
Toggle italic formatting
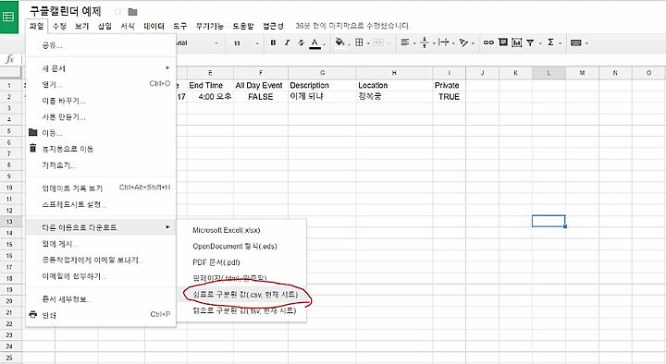click(x=287, y=42)
